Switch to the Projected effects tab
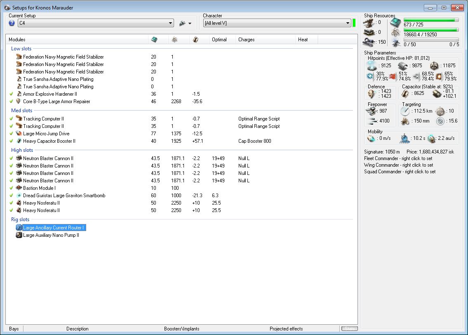This screenshot has height=335, width=468. [x=286, y=329]
